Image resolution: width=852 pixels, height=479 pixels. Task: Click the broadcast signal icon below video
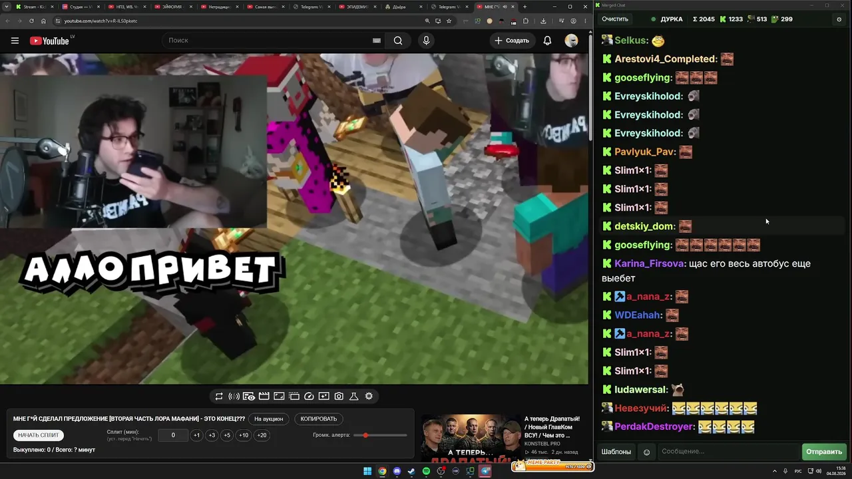234,397
